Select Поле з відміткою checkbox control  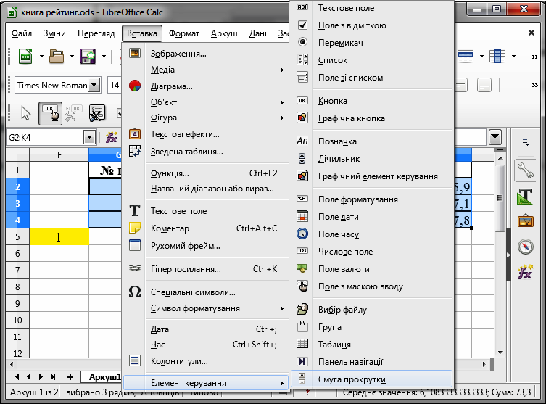371,25
